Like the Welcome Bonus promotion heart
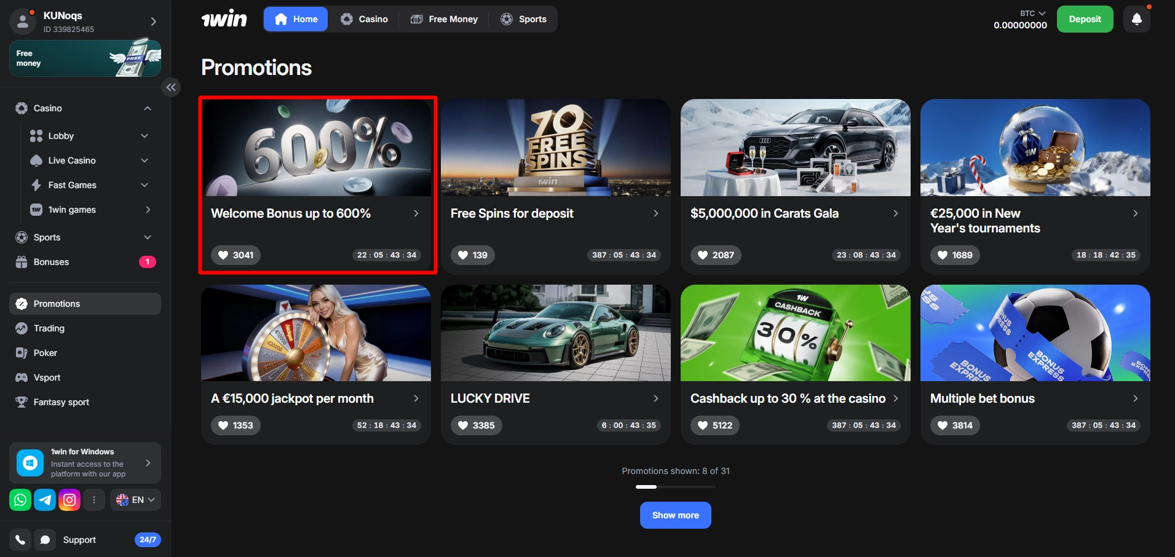Screen dimensions: 1175x557 click(235, 255)
